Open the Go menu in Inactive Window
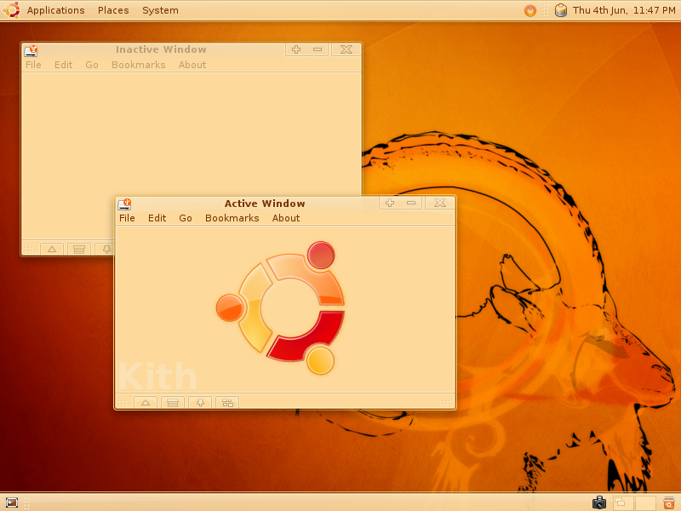The width and height of the screenshot is (681, 511). click(92, 65)
